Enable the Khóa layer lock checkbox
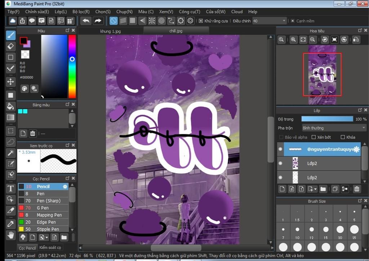This screenshot has height=261, width=369. pos(343,137)
